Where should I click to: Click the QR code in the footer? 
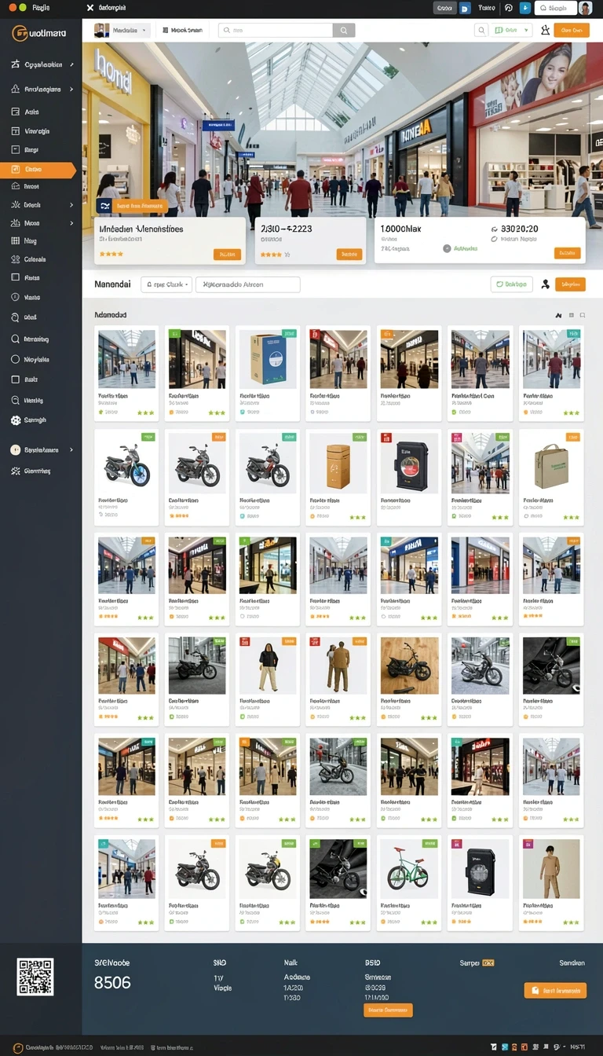[36, 977]
